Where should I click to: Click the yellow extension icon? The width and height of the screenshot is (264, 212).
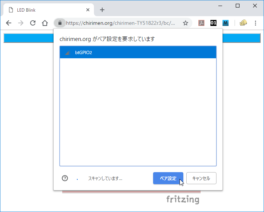(x=243, y=23)
